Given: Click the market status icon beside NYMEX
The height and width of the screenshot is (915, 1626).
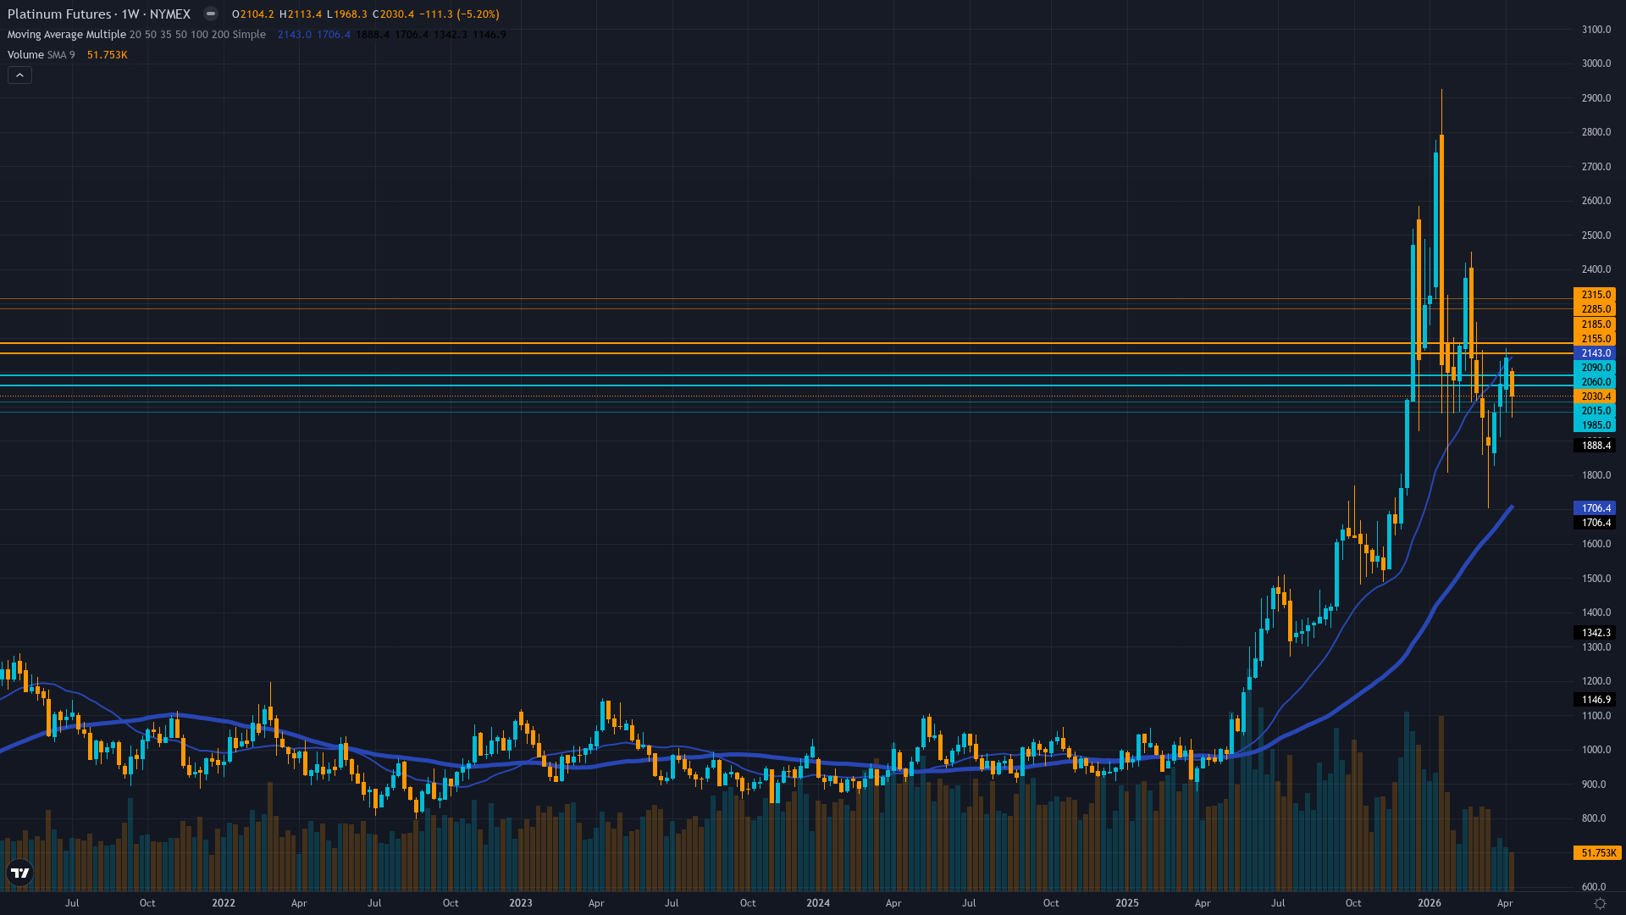Looking at the screenshot, I should pos(211,14).
